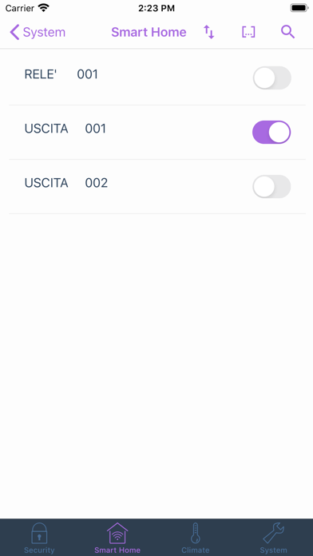The image size is (313, 556).
Task: Select the Climate thermometer icon
Action: tap(196, 533)
